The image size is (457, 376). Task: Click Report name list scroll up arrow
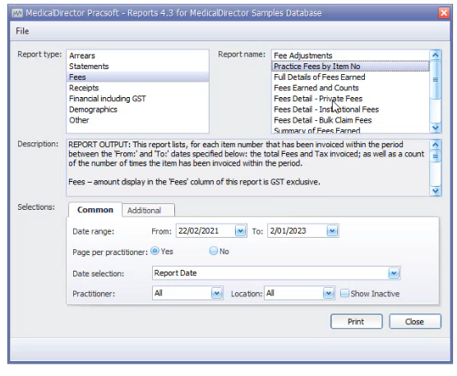click(x=436, y=55)
